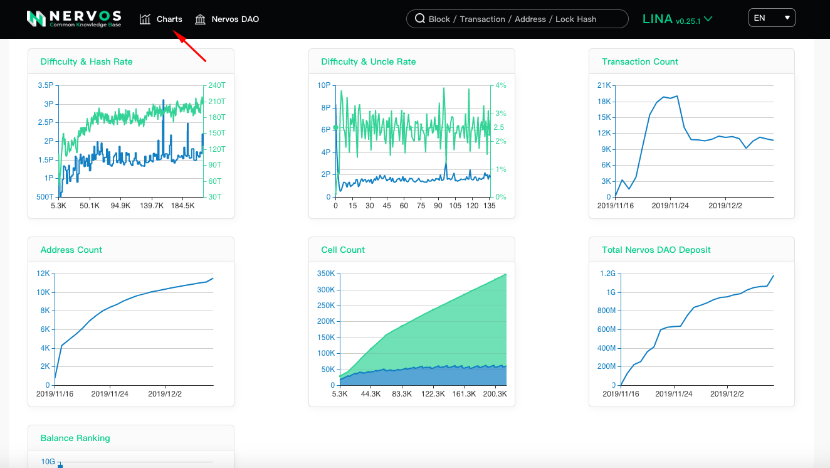Click the Charts bar-graph icon
Viewport: 830px width, 468px height.
(x=145, y=19)
